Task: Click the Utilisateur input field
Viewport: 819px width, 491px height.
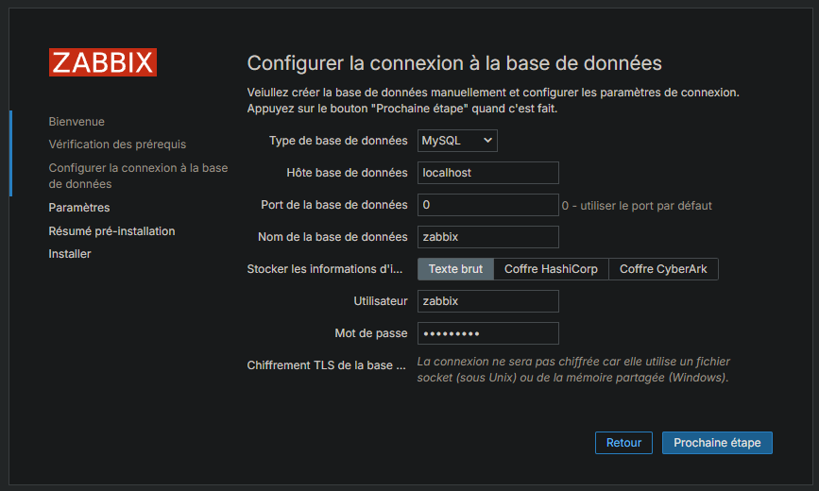Action: click(x=487, y=301)
